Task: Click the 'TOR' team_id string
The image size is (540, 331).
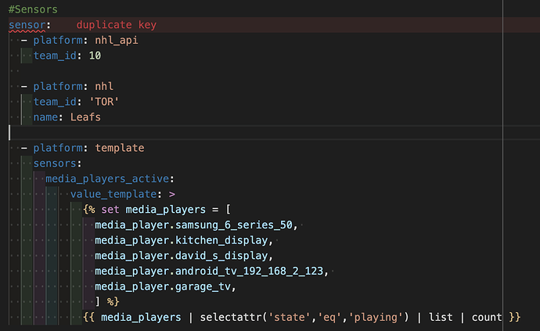Action: pyautogui.click(x=104, y=102)
